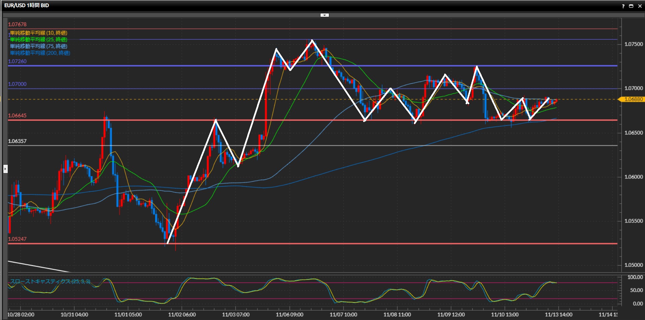Viewport: 645px width, 320px height.
Task: Select the 単純移動平均線 (10, 終値) indicator label
Action: (x=38, y=33)
